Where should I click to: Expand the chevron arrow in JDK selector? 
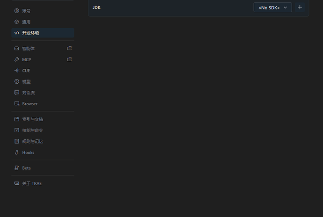pyautogui.click(x=285, y=7)
